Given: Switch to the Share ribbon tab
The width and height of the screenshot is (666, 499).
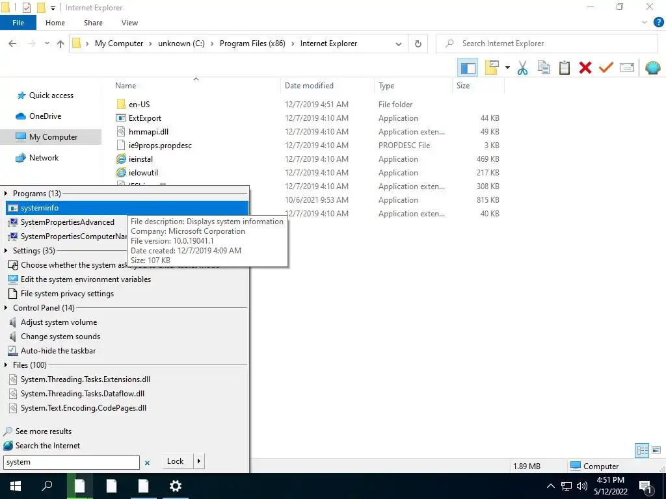Looking at the screenshot, I should 93,23.
